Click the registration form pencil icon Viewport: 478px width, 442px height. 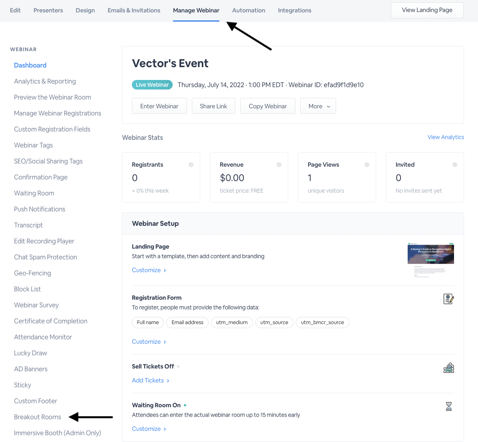pyautogui.click(x=449, y=299)
